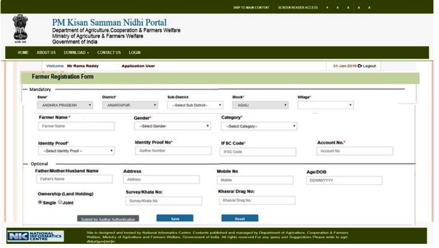Click the Address input field
Screen dimensions: 439x248
pos(161,180)
